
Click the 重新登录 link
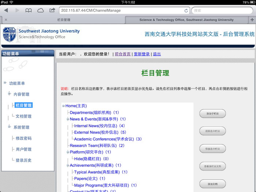[142, 54]
